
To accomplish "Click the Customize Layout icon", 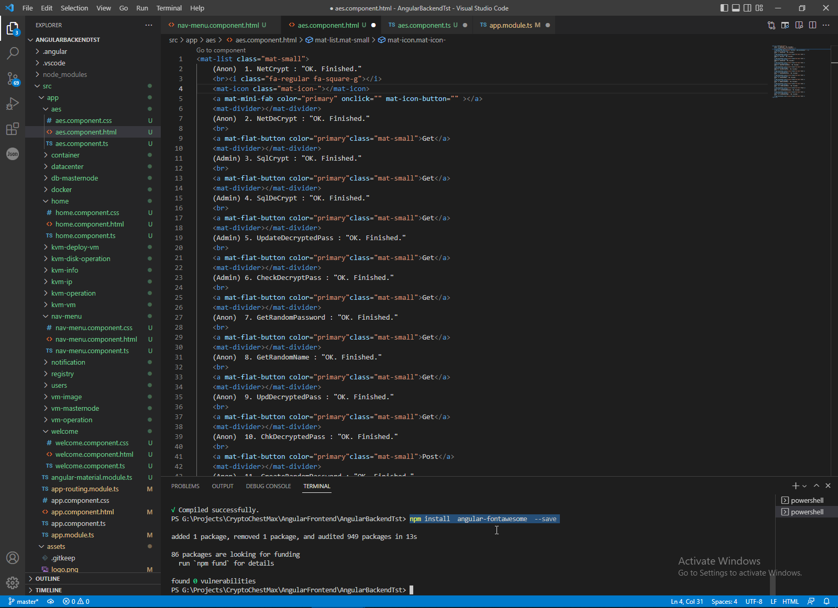I will (759, 8).
